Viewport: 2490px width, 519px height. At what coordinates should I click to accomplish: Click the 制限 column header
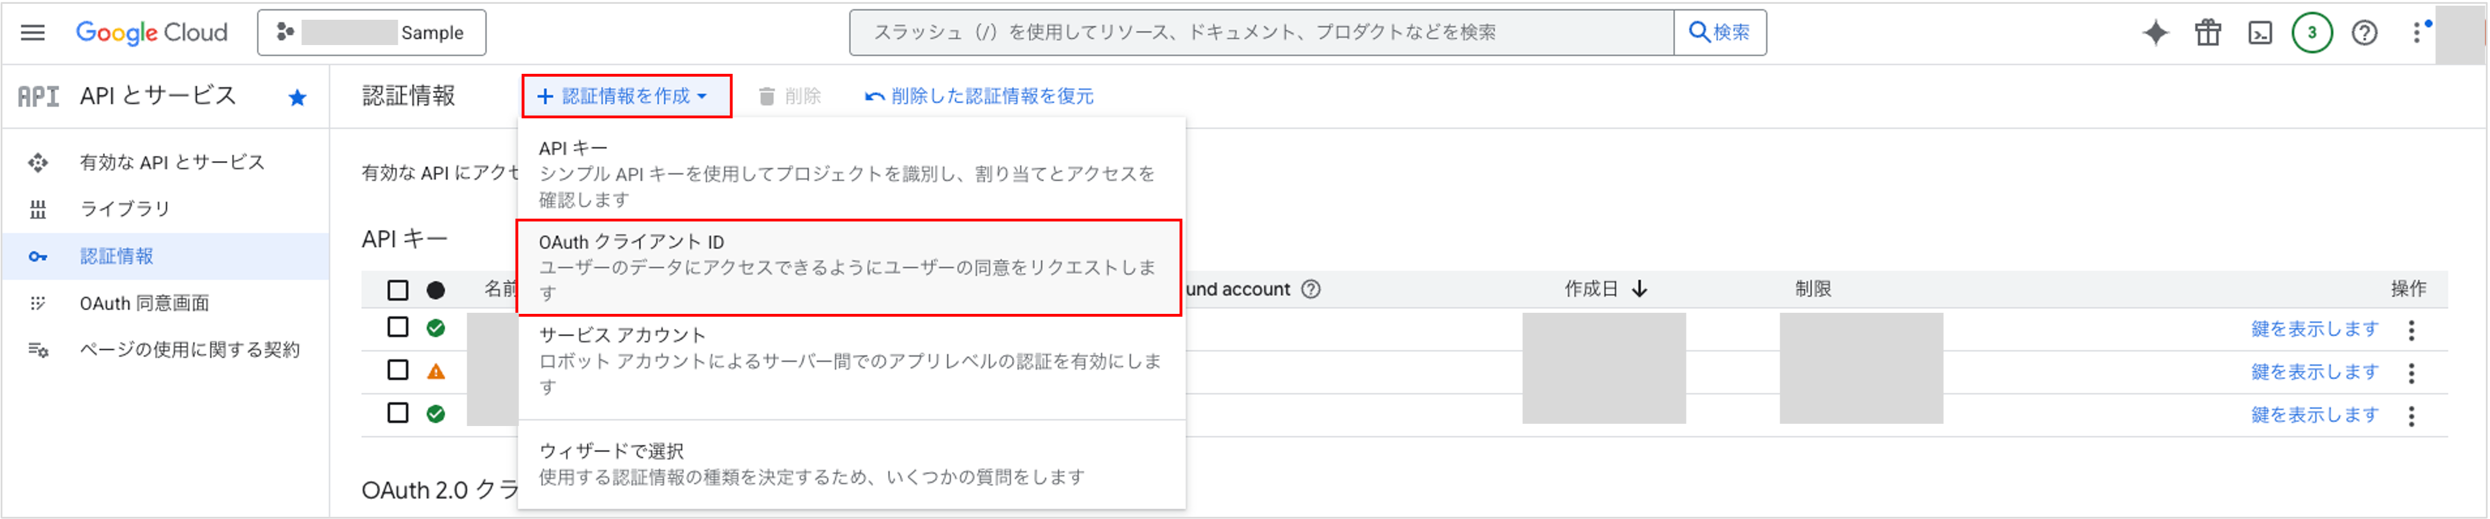pos(1813,290)
